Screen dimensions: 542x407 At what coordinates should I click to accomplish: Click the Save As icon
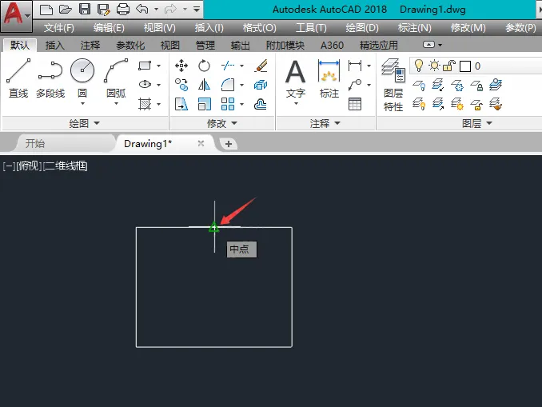(x=103, y=10)
